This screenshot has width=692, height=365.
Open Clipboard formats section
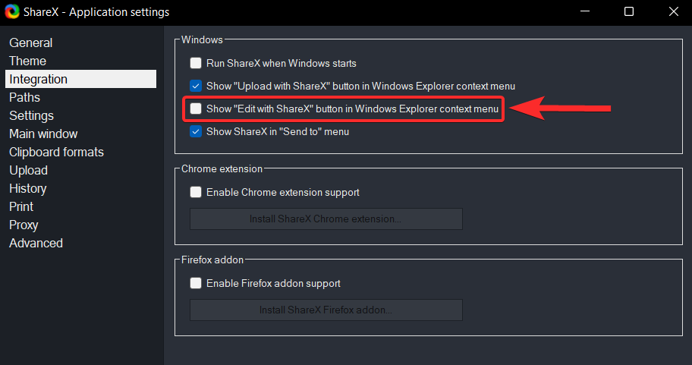(56, 152)
